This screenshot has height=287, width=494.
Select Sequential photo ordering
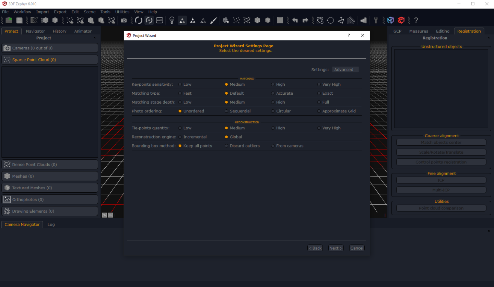[226, 111]
